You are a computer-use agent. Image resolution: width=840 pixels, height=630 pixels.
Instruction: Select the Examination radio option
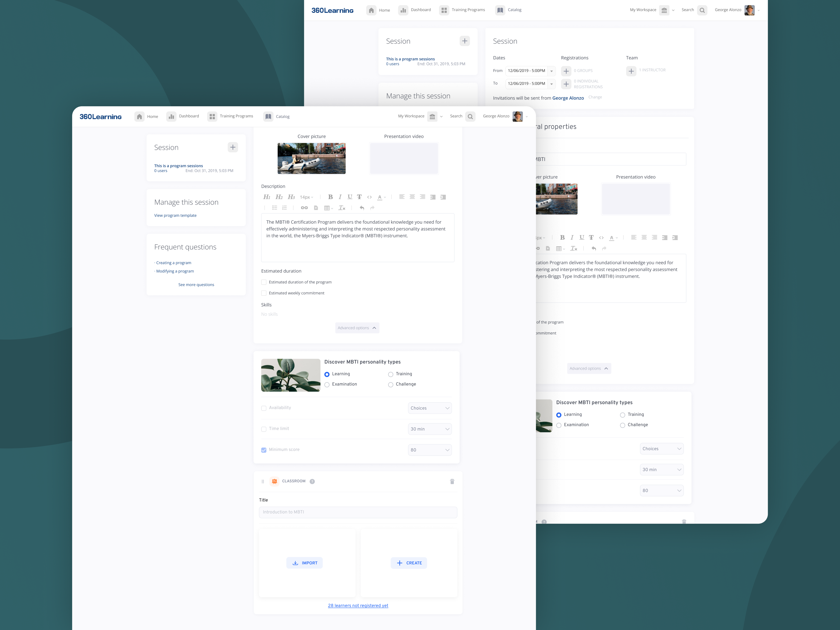click(x=327, y=385)
